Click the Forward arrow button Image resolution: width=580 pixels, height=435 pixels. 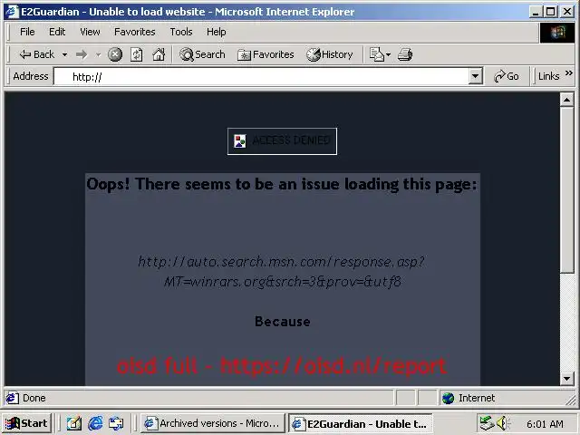point(82,54)
